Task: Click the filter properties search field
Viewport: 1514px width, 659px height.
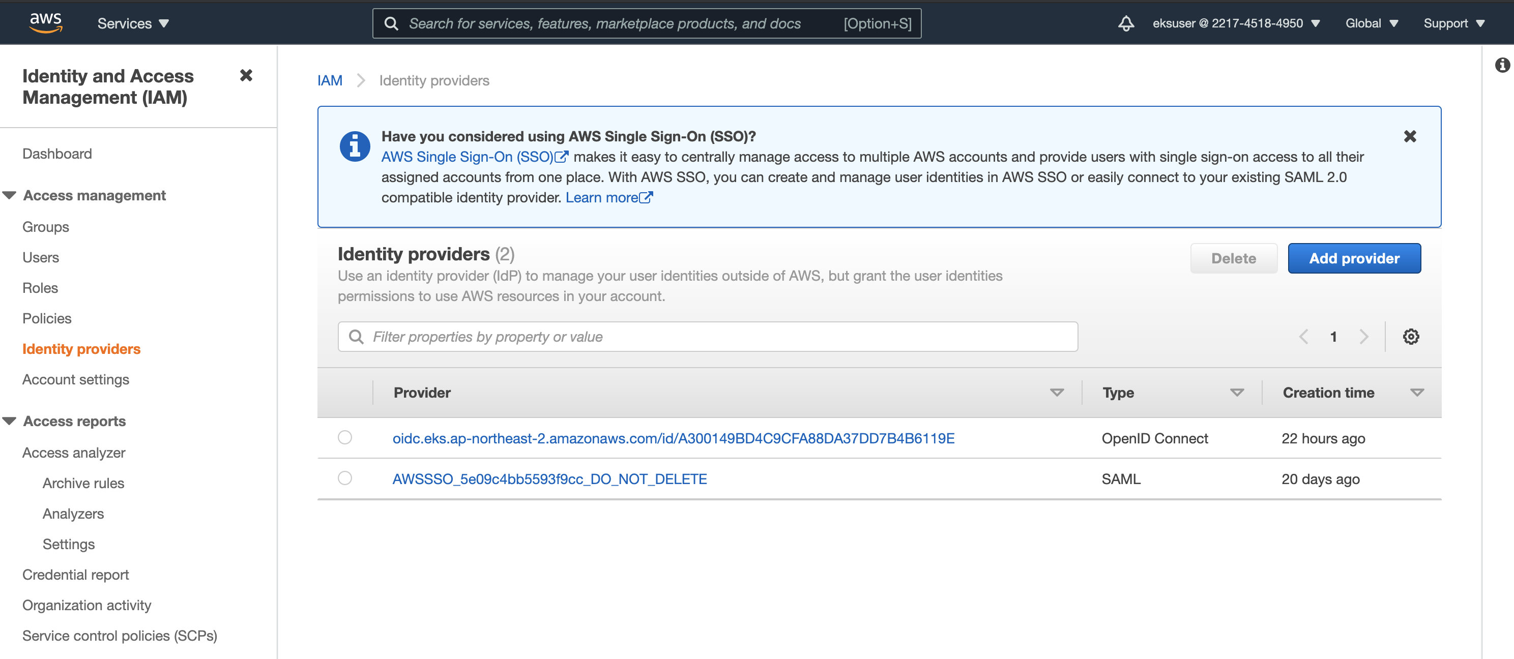Action: coord(708,337)
